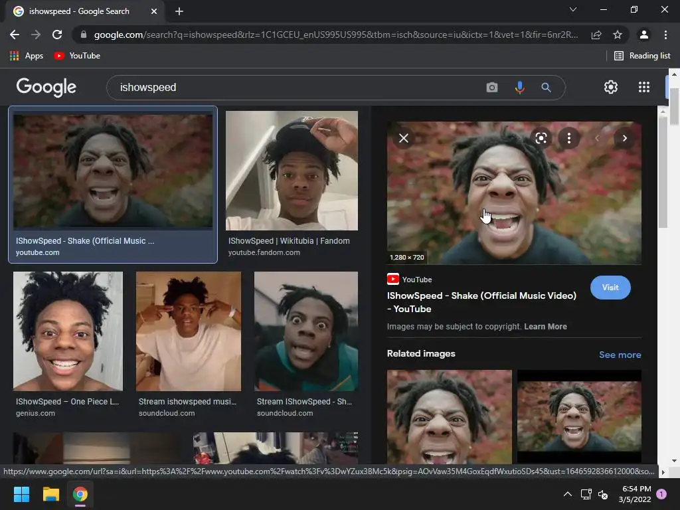Click the taskbar network status icon
The height and width of the screenshot is (510, 680).
point(586,494)
